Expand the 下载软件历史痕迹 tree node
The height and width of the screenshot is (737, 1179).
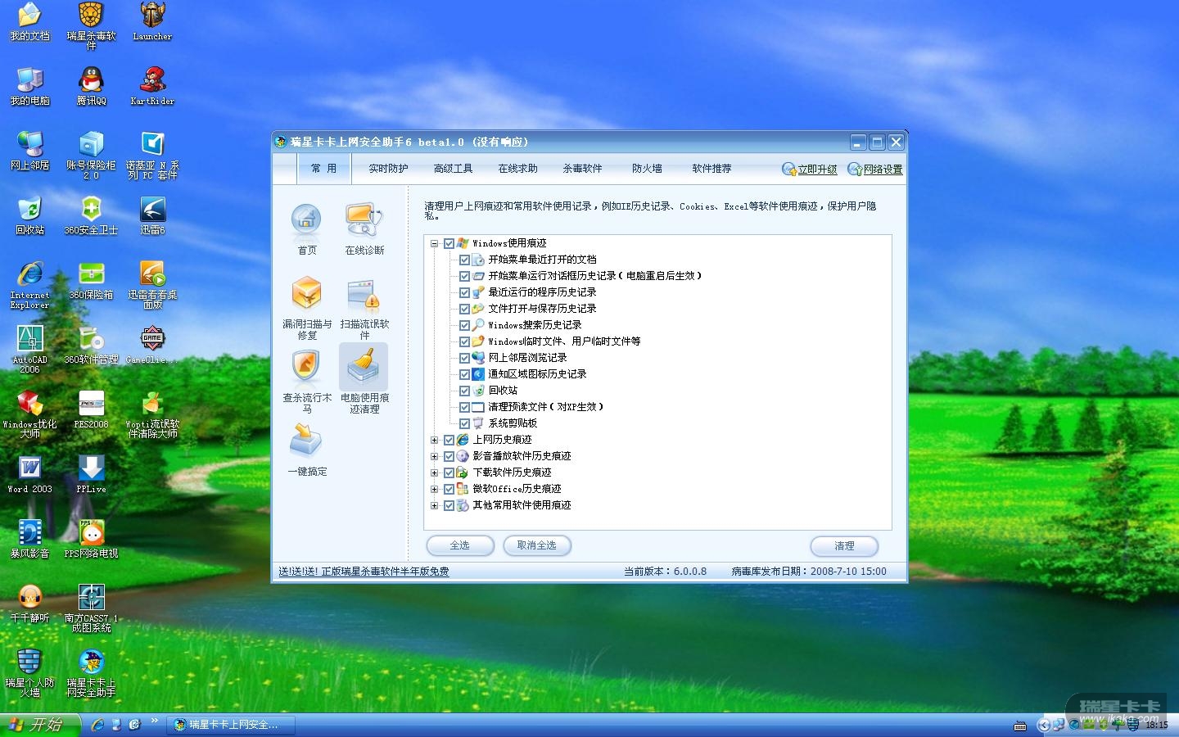[434, 472]
